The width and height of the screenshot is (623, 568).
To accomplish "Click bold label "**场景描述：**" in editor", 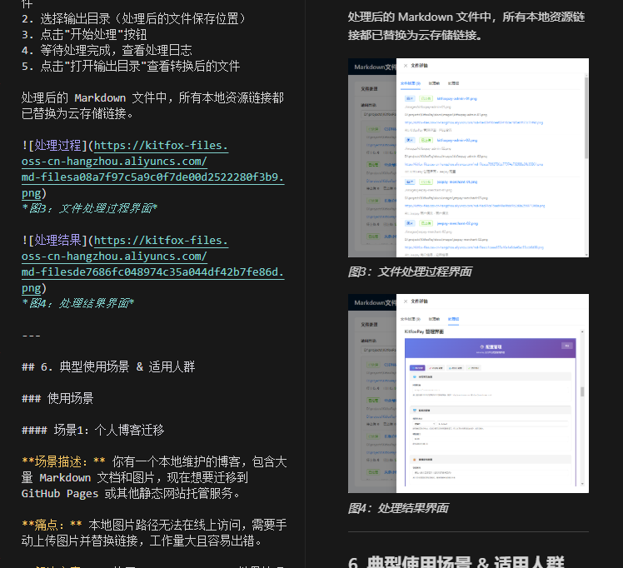I will 63,461.
